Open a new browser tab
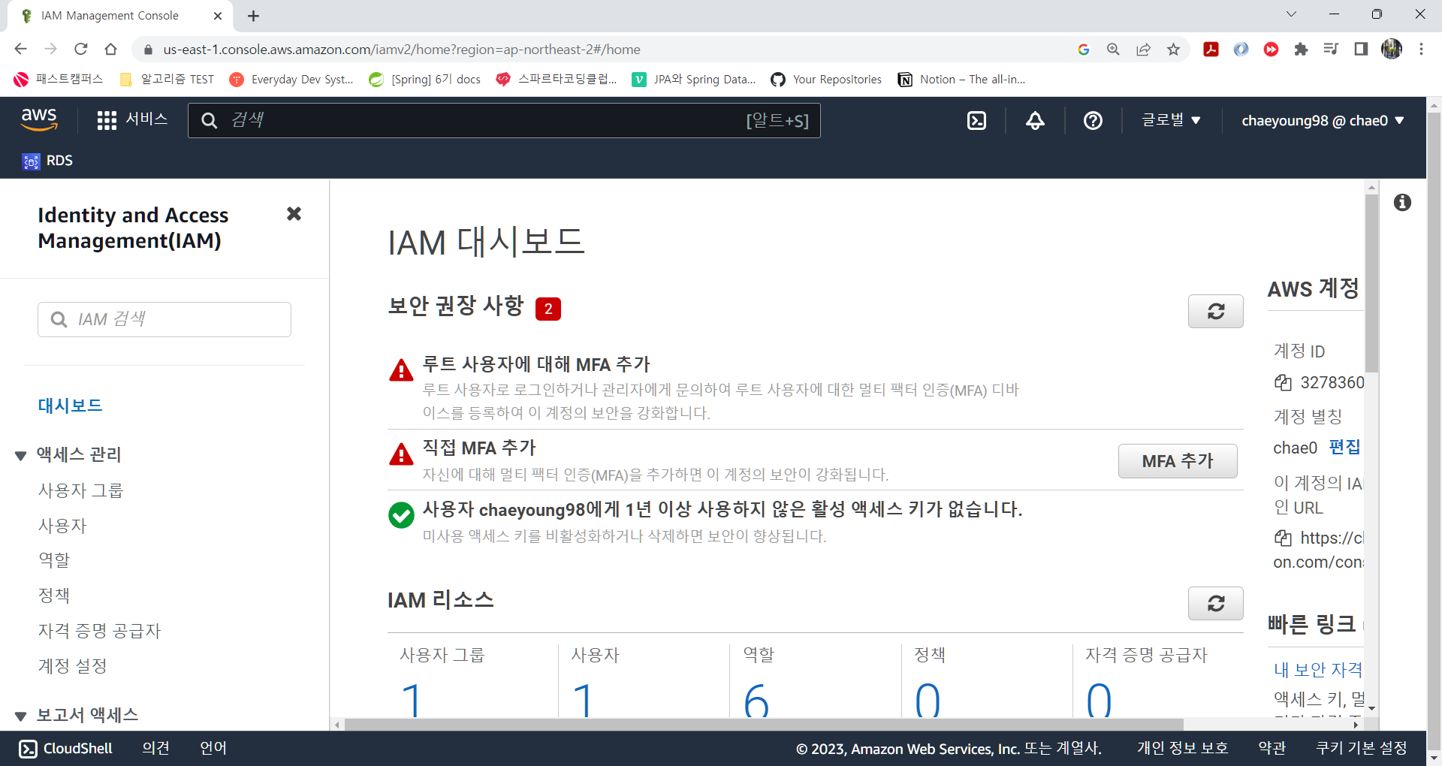Screen dimensions: 1442x766 pyautogui.click(x=253, y=16)
